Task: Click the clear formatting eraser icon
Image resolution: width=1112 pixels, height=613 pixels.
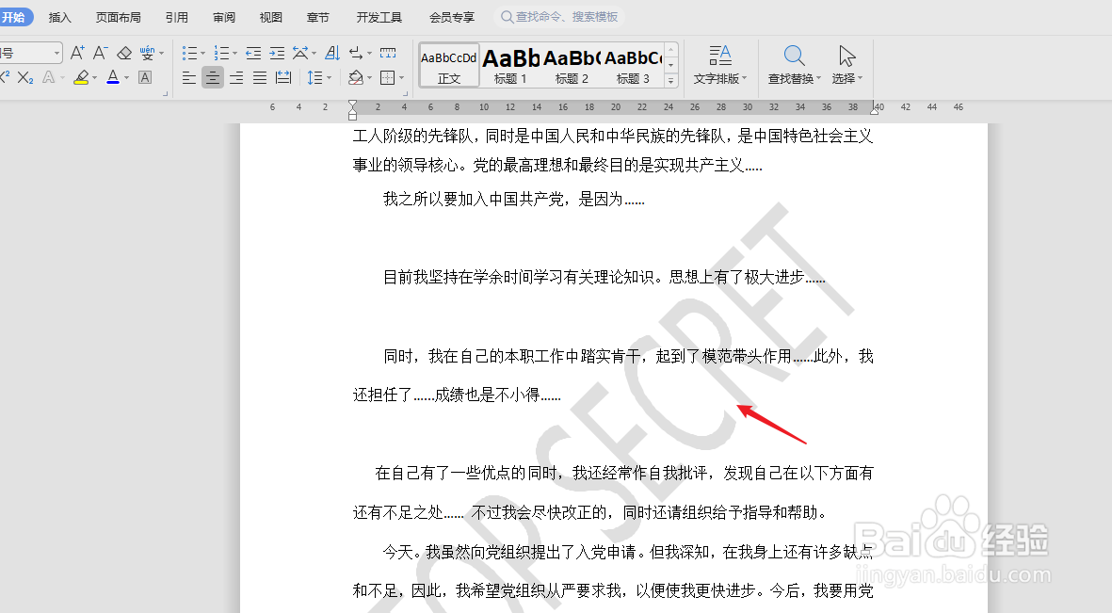Action: [124, 54]
